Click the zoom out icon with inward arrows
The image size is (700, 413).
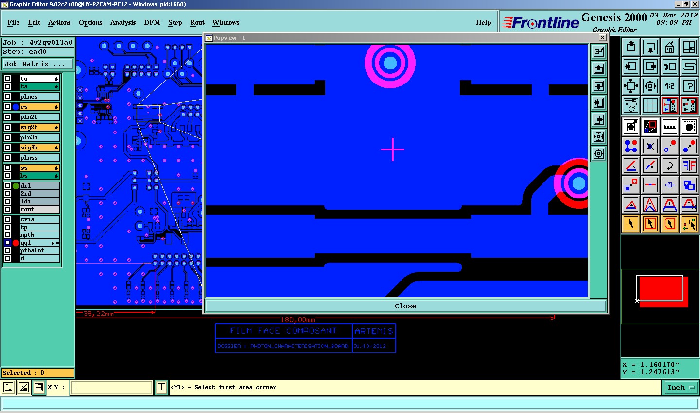click(650, 86)
